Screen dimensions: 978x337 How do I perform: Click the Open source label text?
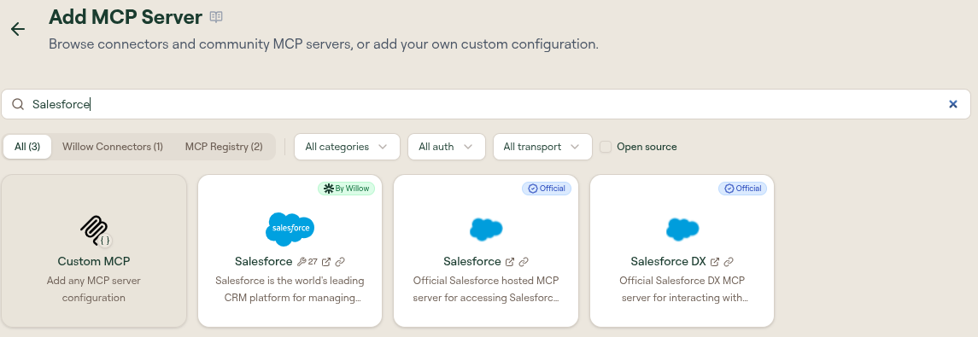pyautogui.click(x=647, y=147)
